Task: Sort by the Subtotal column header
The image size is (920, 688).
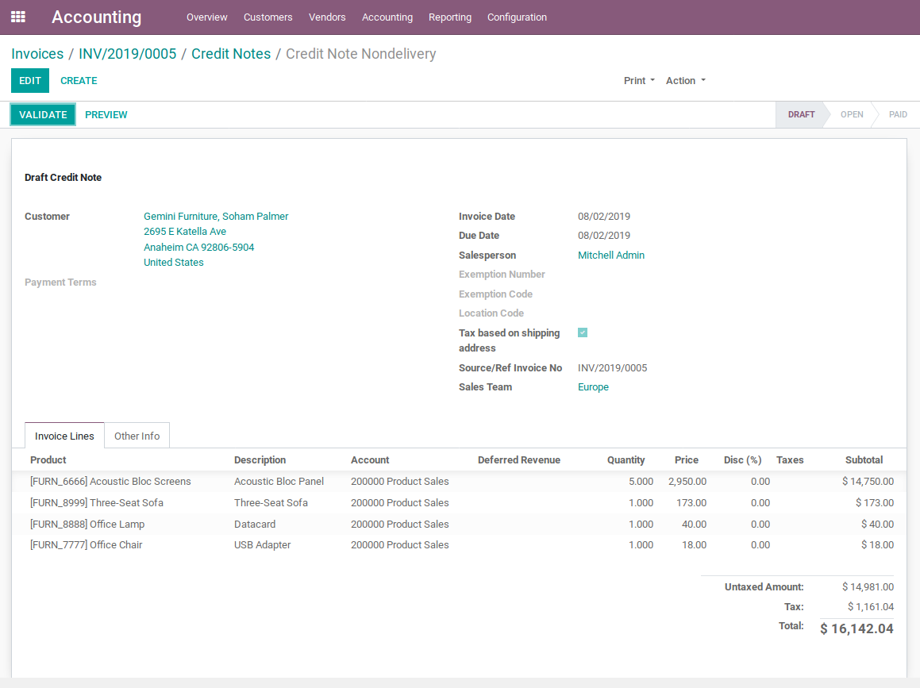Action: click(x=864, y=460)
